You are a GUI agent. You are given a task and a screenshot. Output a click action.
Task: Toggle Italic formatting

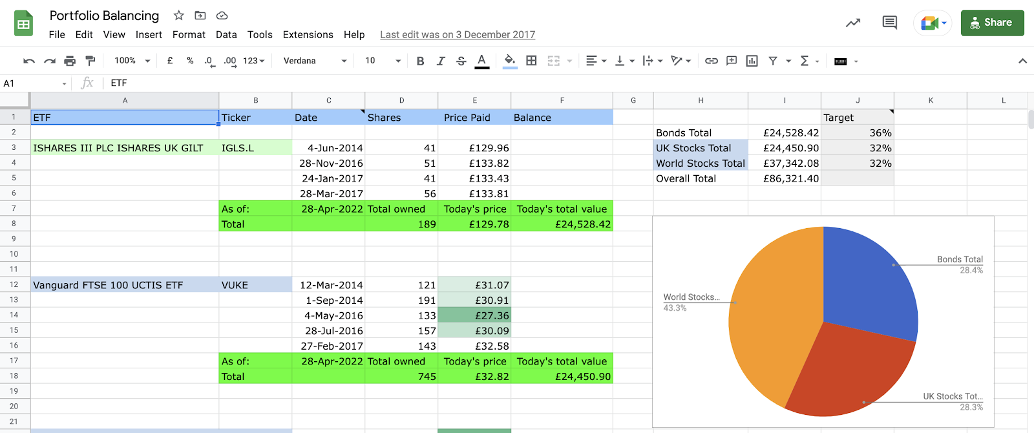coord(441,61)
